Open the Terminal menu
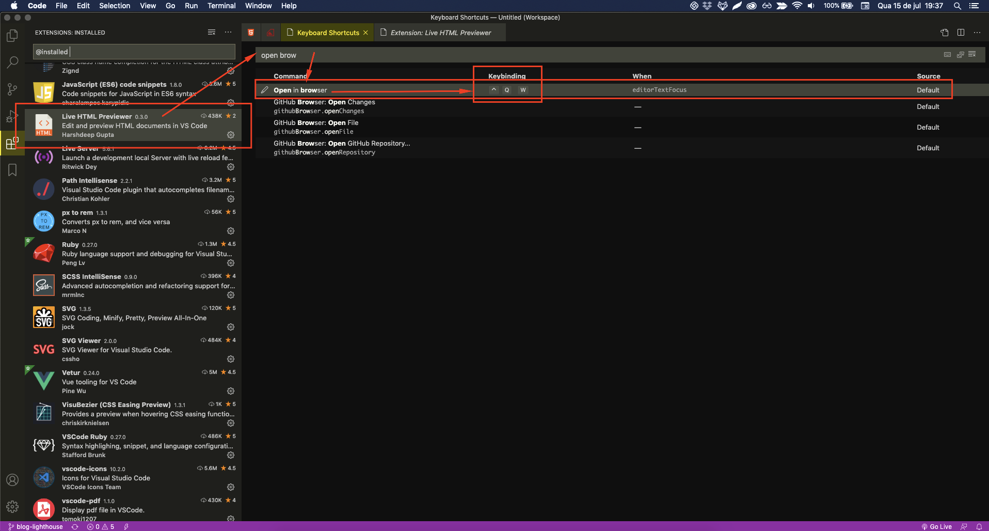The height and width of the screenshot is (531, 989). click(221, 6)
